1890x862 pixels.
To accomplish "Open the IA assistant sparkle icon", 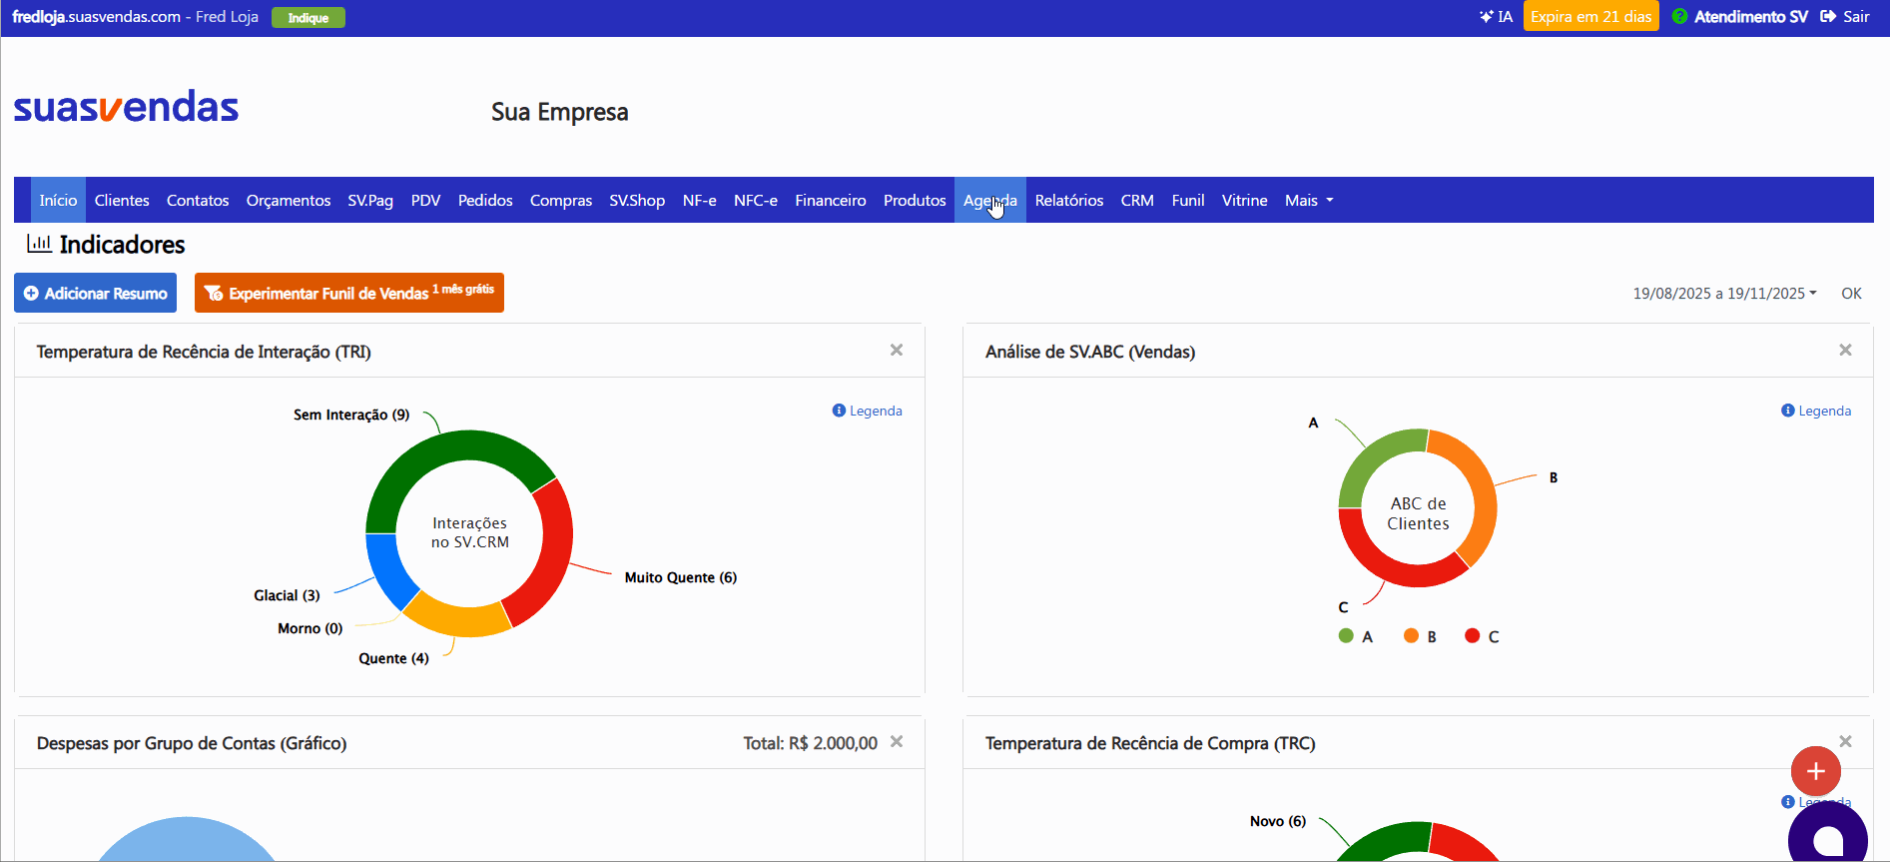I will click(x=1486, y=16).
